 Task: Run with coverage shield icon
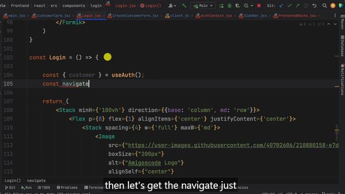[237, 6]
